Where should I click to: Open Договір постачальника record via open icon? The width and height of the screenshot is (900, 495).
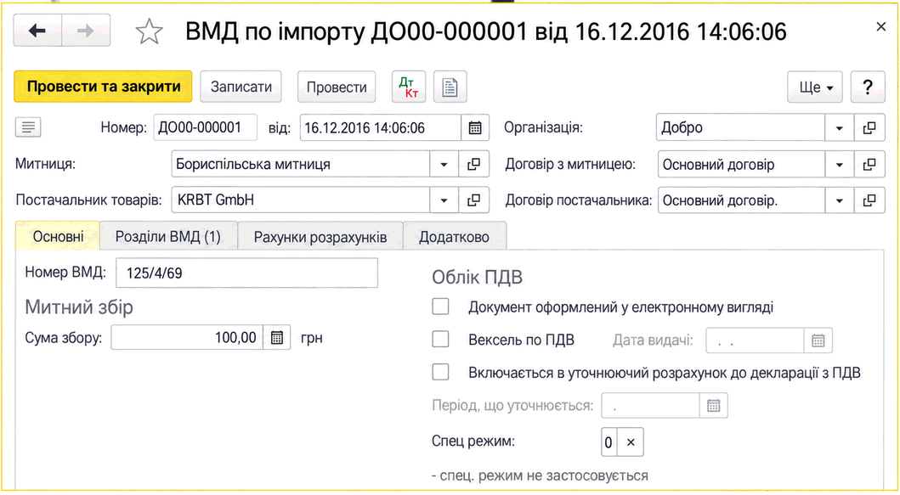[x=869, y=200]
